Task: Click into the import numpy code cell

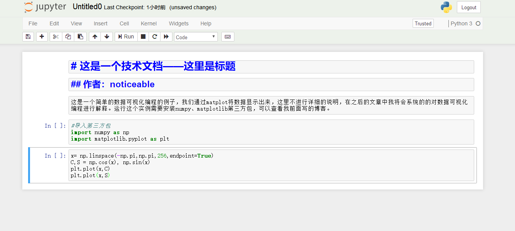Action: pyautogui.click(x=271, y=132)
